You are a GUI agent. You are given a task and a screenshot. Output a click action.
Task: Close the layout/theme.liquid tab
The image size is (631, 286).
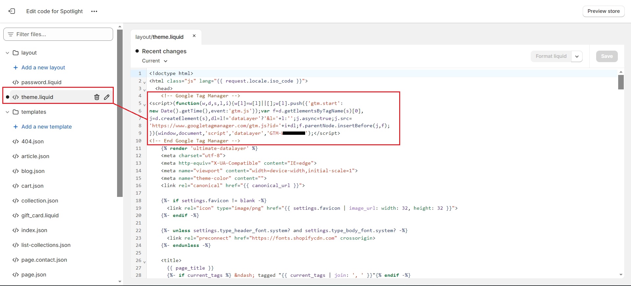point(194,36)
